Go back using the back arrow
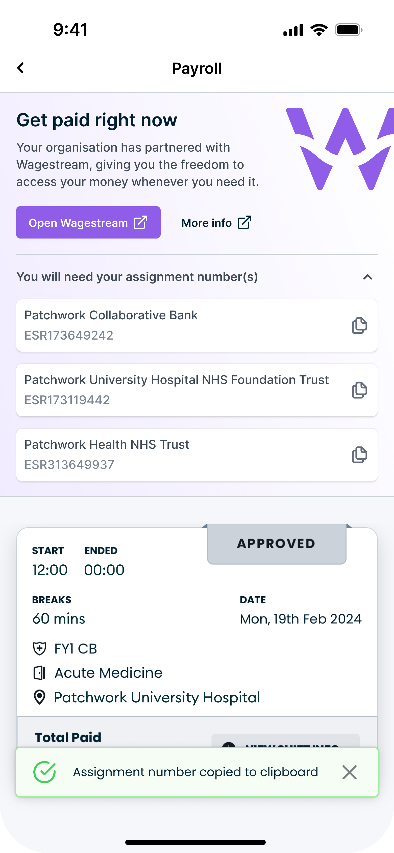394x853 pixels. pyautogui.click(x=20, y=68)
